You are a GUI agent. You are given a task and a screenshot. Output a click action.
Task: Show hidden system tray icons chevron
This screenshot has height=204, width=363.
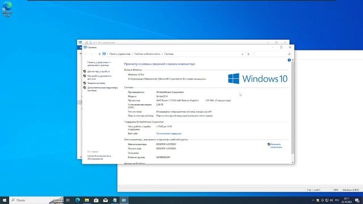(x=313, y=200)
